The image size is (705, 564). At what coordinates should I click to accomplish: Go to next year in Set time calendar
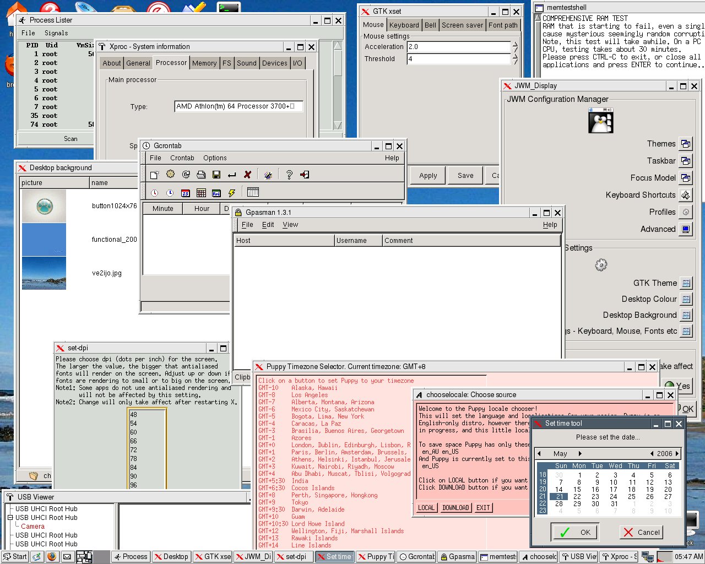pos(677,454)
